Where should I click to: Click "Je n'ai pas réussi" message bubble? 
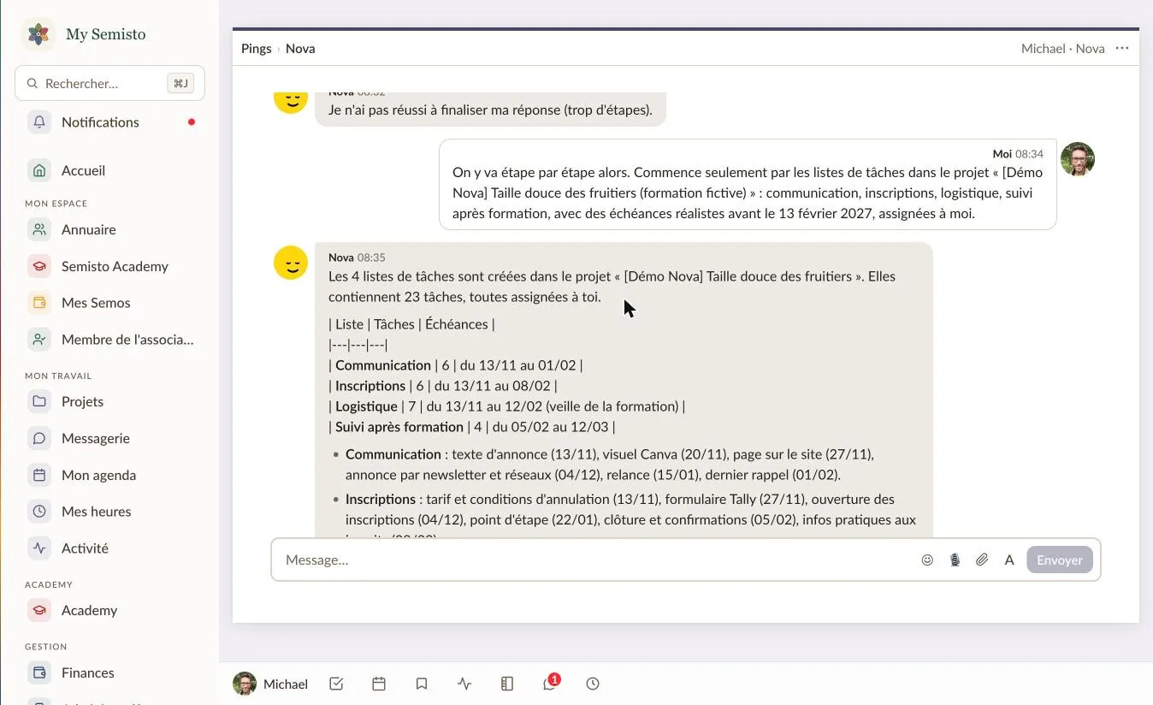pos(490,108)
